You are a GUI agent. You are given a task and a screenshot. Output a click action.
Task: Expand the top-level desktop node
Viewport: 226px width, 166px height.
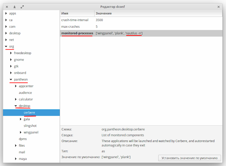pos(6,33)
